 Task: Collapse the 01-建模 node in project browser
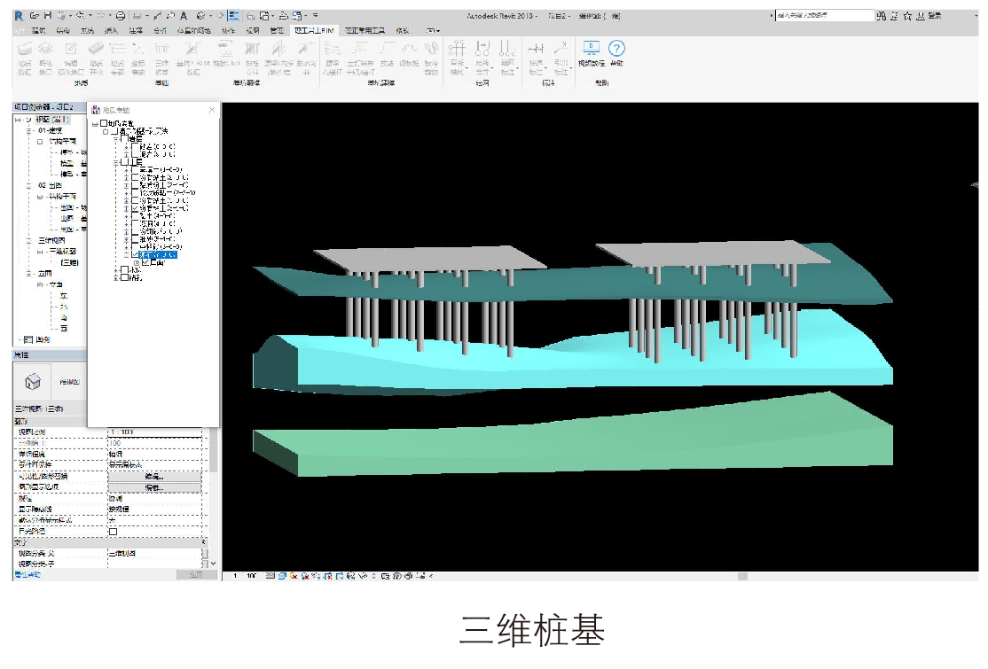29,131
